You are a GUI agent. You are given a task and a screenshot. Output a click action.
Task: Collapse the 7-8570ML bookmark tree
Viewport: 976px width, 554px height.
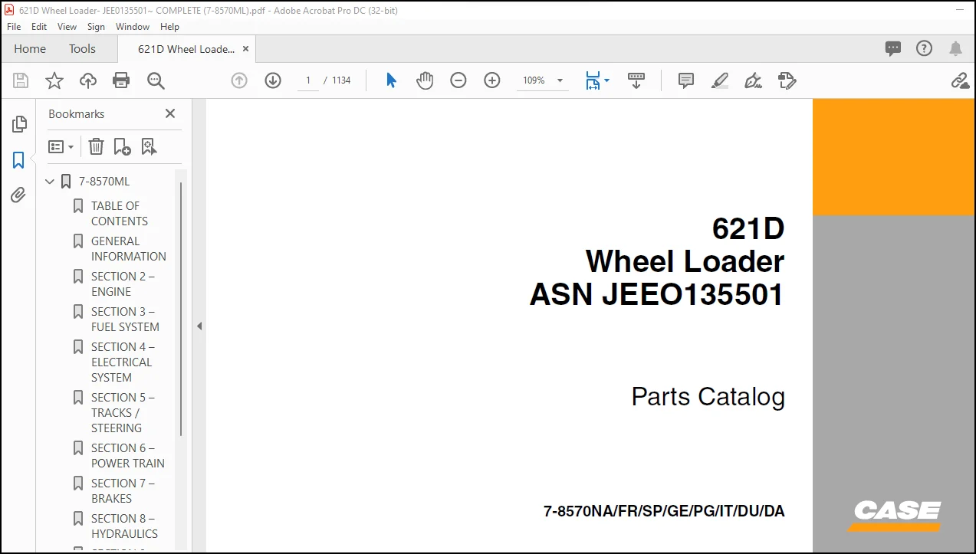pos(50,182)
